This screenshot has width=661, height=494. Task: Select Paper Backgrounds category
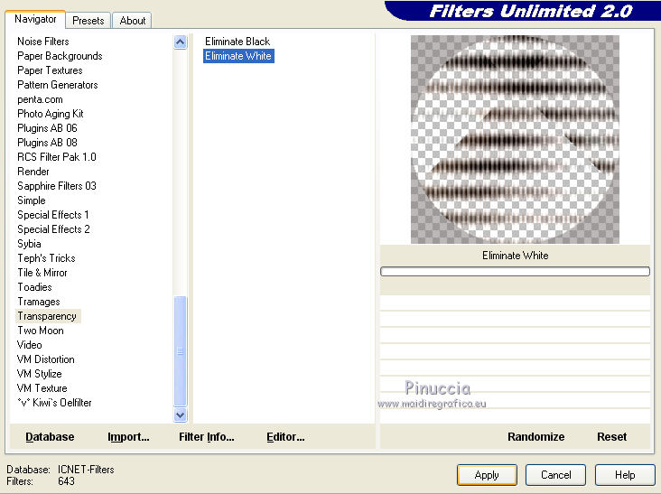[x=60, y=56]
